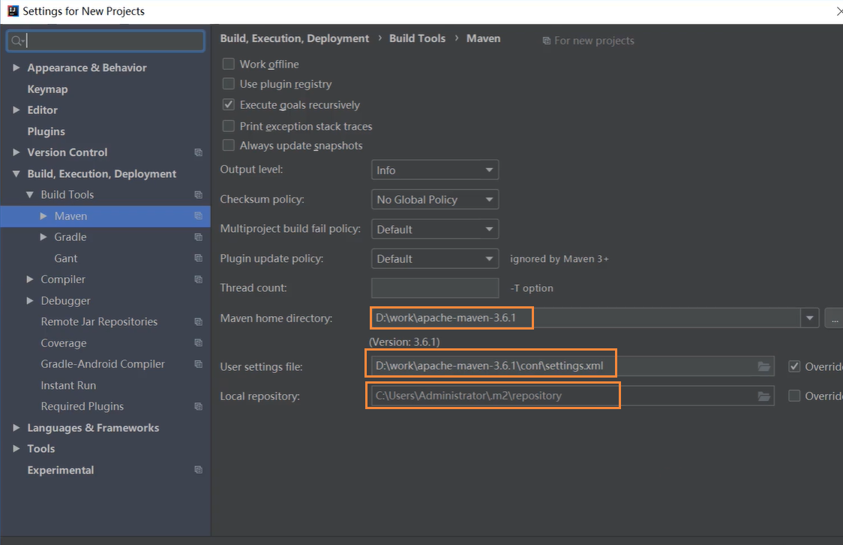
Task: Enable Print exception stack traces
Action: [x=229, y=126]
